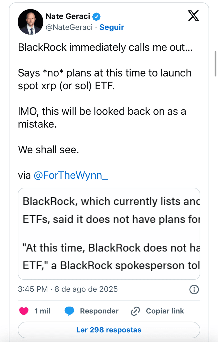The image size is (218, 342).
Task: Click the 1 mil likes count
Action: tap(42, 311)
